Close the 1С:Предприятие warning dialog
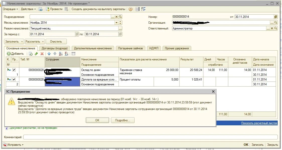 [x=213, y=92]
